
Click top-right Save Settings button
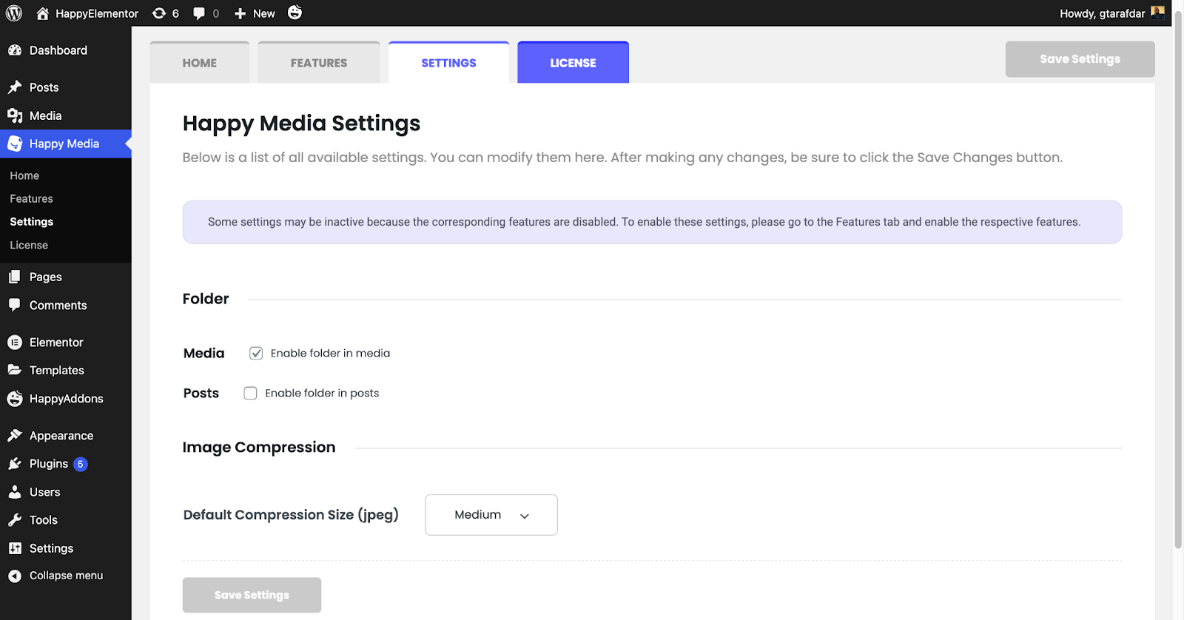click(1080, 59)
